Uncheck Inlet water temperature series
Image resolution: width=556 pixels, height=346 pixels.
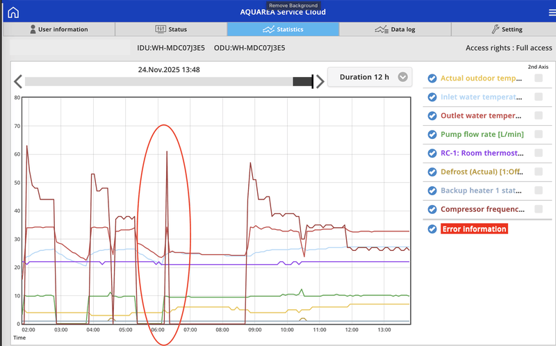[x=432, y=97]
